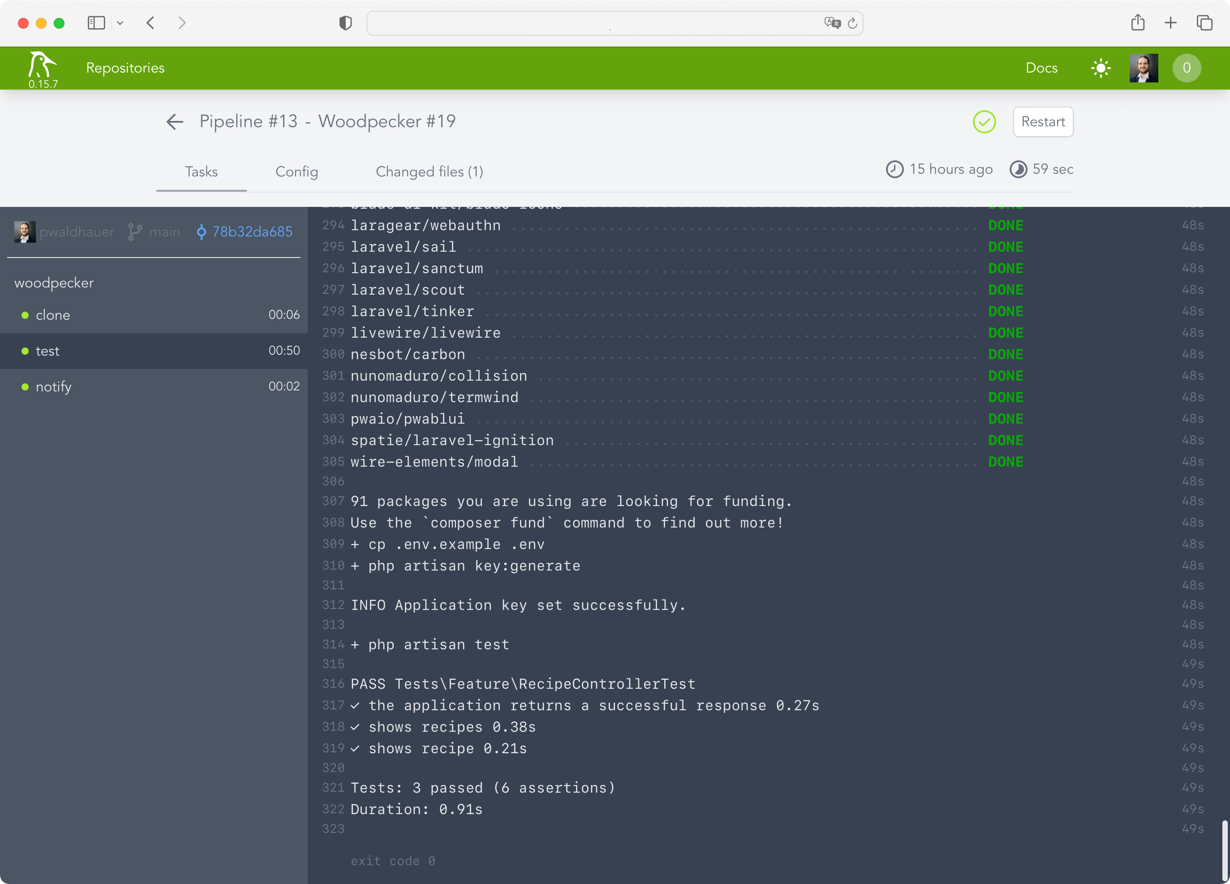Open the user avatar in header
This screenshot has height=884, width=1230.
pos(1143,68)
